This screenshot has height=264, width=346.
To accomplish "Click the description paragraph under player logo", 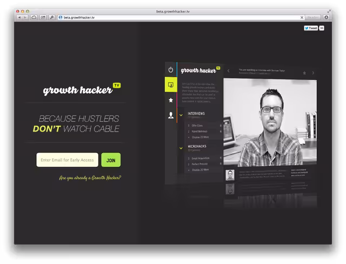I will tap(200, 93).
